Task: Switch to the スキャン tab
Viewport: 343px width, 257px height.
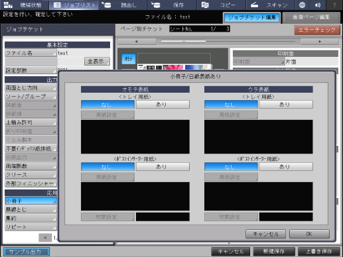Action: [271, 5]
